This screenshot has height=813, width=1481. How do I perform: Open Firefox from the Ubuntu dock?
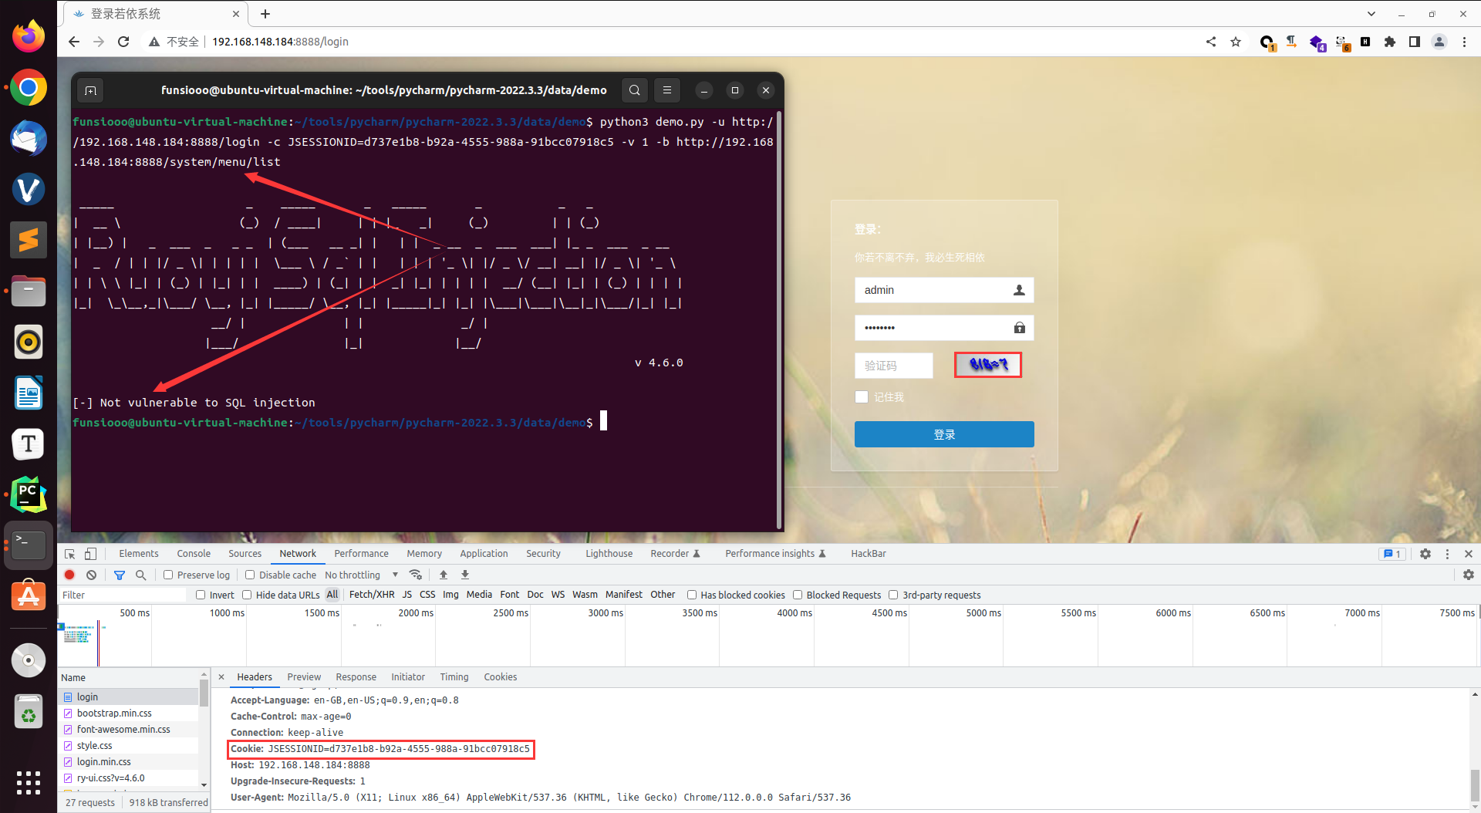29,36
